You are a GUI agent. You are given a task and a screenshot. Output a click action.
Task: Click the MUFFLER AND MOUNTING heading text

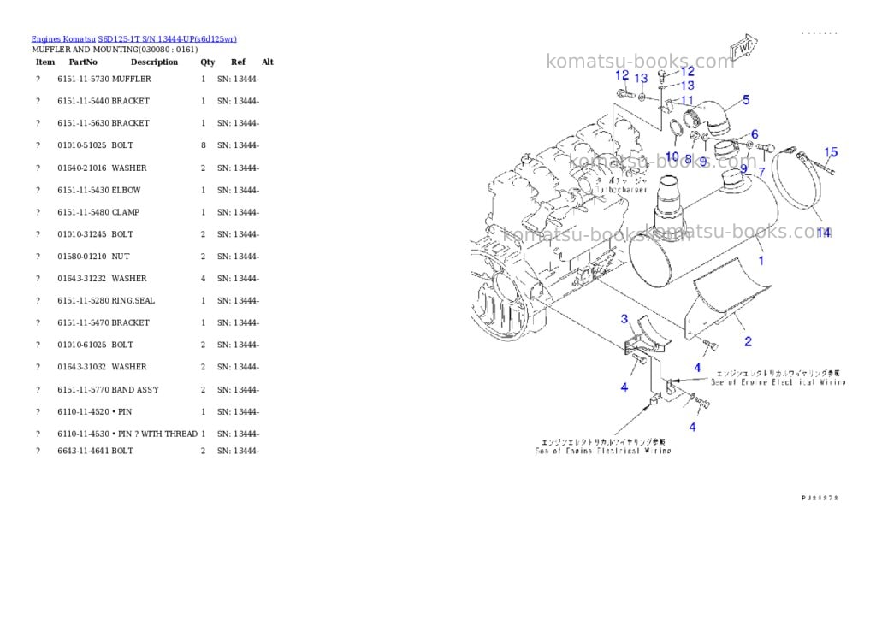(115, 50)
